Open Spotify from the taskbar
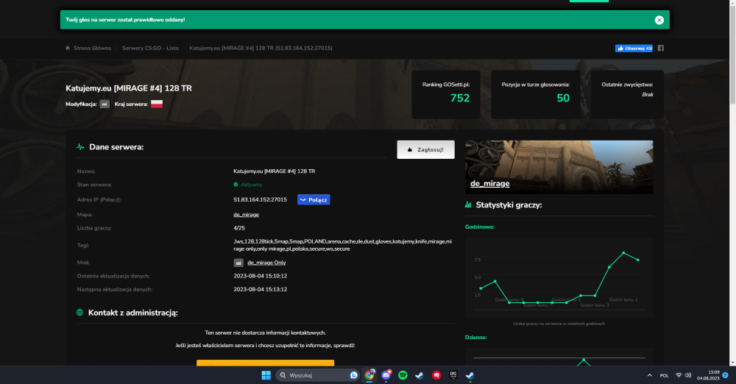The width and height of the screenshot is (736, 384). 403,375
